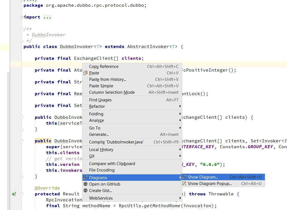Select Show Diagram... submenu item
The height and width of the screenshot is (210, 287).
223,177
